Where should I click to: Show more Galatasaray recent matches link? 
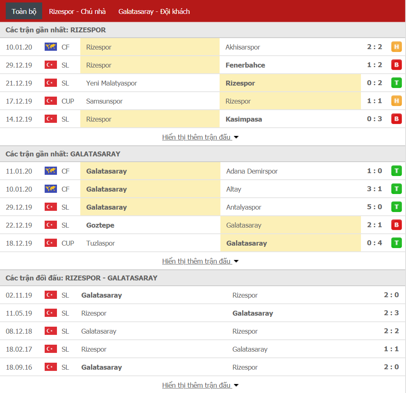pos(197,261)
